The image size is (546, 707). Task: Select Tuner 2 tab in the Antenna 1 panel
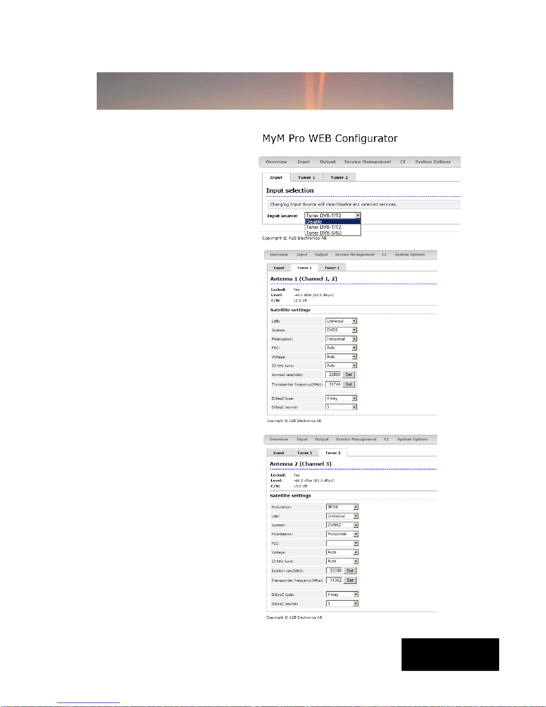(332, 268)
